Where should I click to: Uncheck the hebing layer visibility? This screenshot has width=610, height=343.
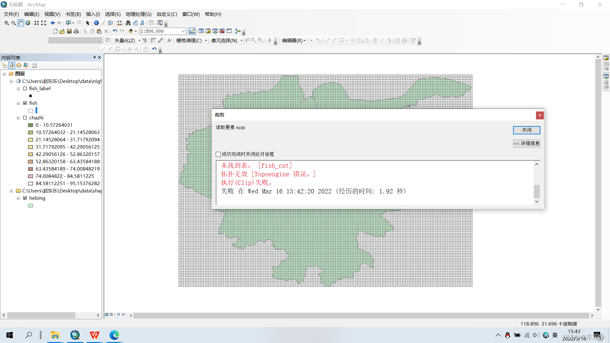25,198
